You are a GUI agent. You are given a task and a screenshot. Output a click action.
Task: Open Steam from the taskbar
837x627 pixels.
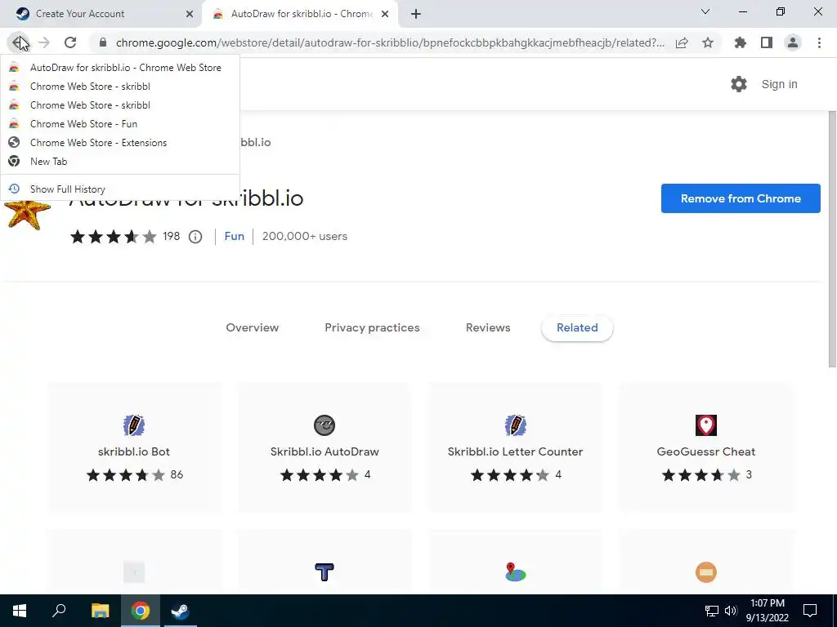click(180, 611)
